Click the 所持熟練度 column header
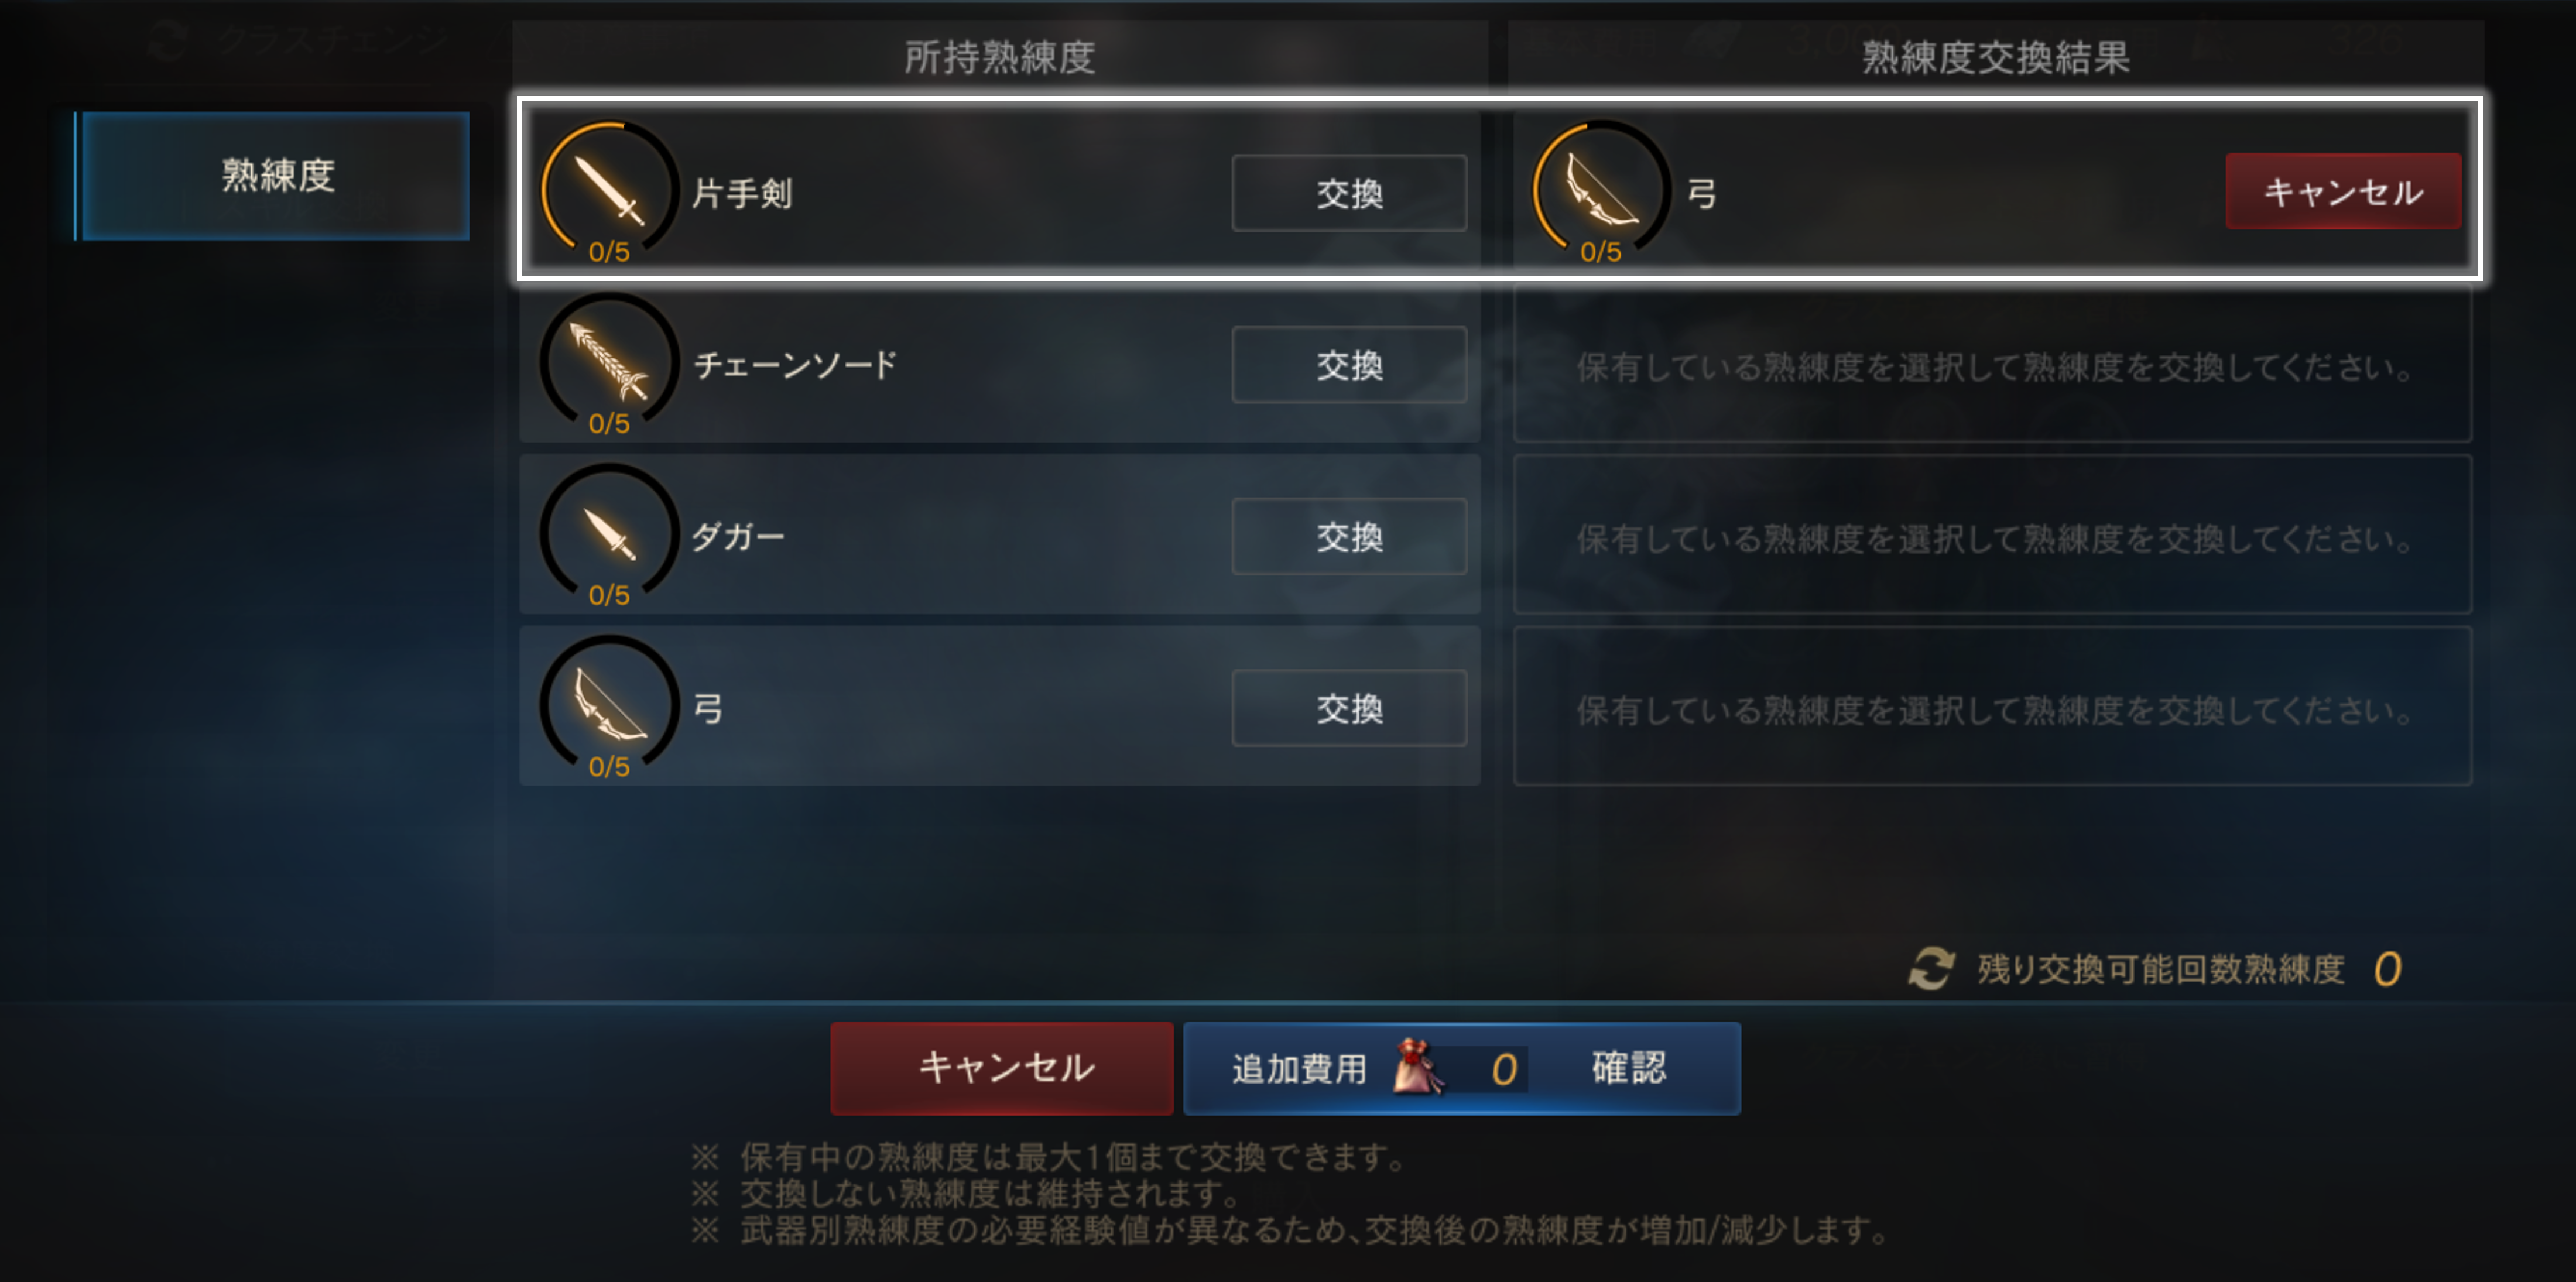 [x=999, y=57]
